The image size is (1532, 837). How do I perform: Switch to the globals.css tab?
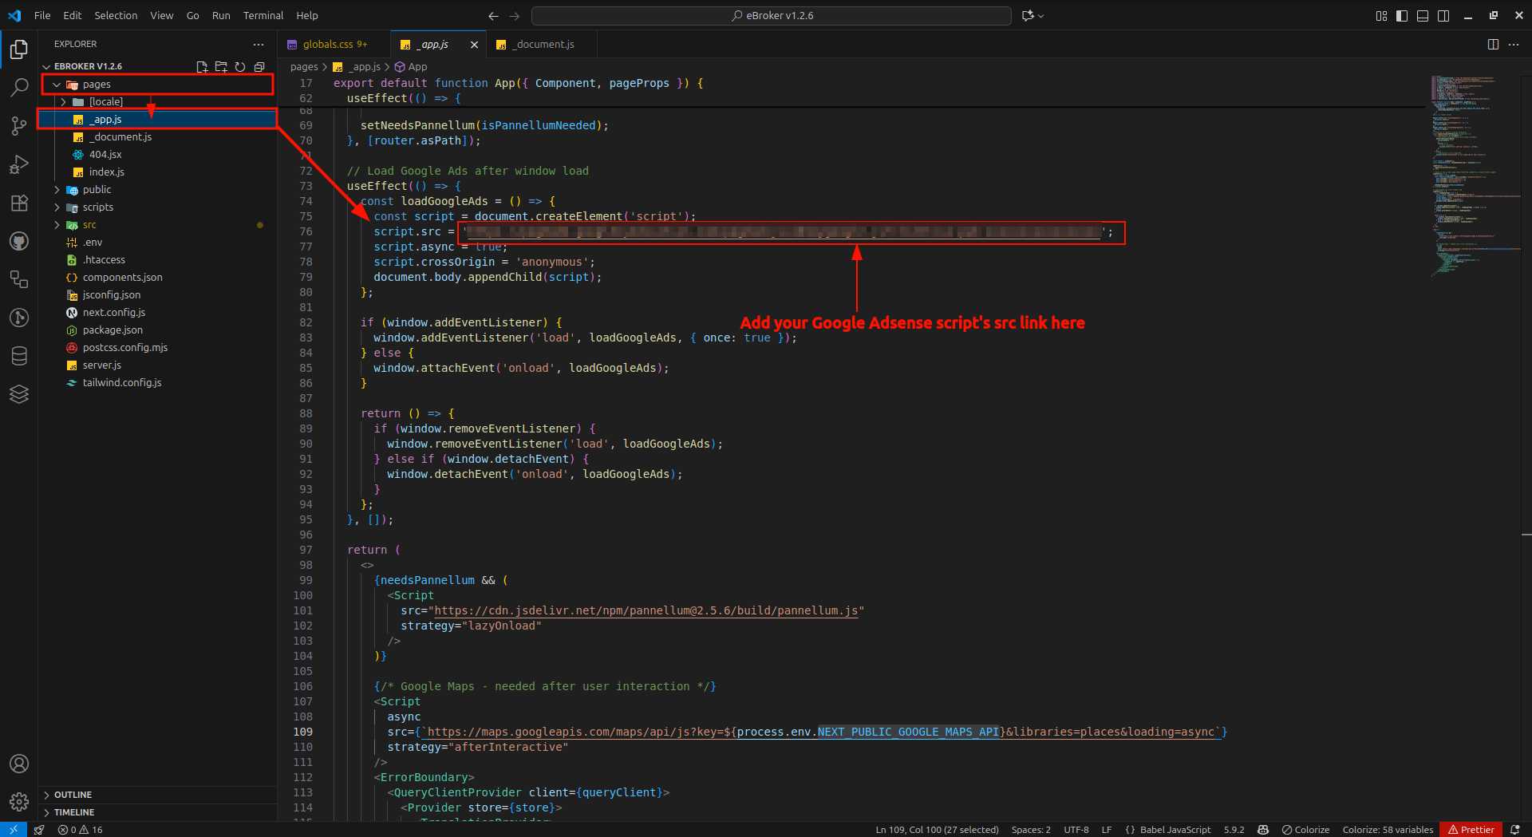click(334, 45)
